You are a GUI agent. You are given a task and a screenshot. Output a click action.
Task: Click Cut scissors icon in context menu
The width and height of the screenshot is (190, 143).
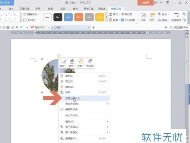click(62, 81)
